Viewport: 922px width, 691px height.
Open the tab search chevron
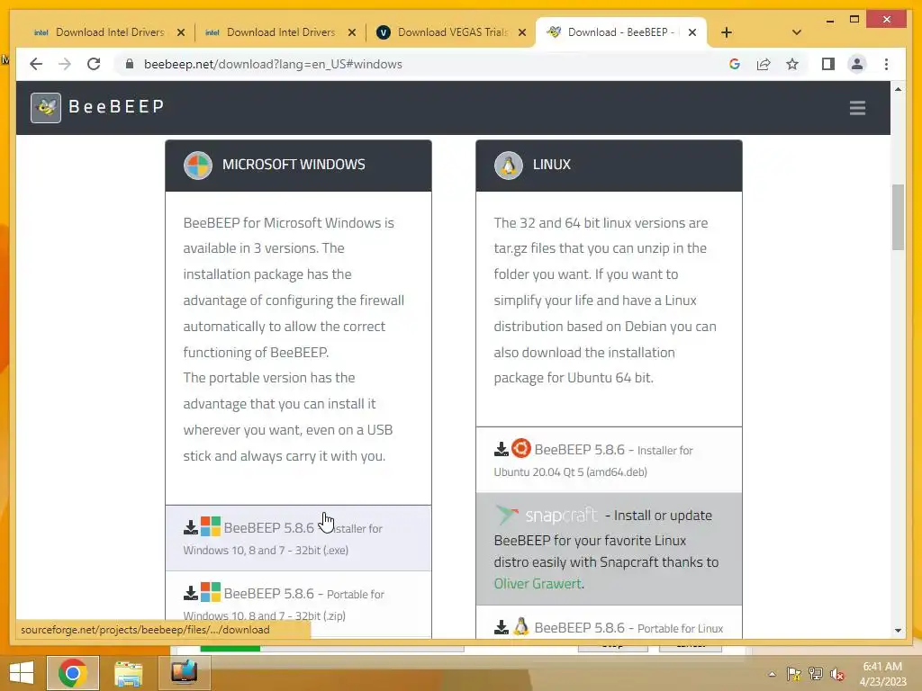[x=796, y=32]
